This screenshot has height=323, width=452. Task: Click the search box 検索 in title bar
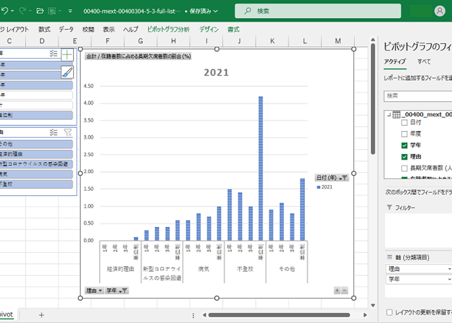318,11
